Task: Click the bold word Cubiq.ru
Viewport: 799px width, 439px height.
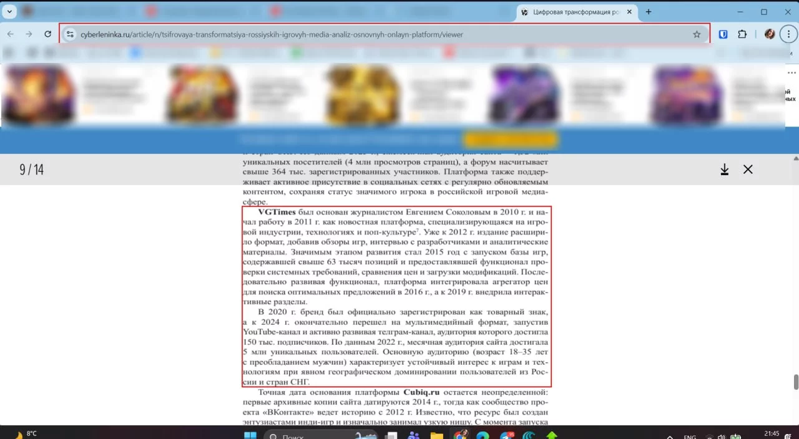Action: click(x=421, y=392)
